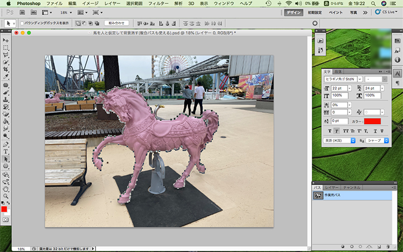This screenshot has height=252, width=403.
Task: Open collapsed History panel icon
Action: pyautogui.click(x=320, y=50)
